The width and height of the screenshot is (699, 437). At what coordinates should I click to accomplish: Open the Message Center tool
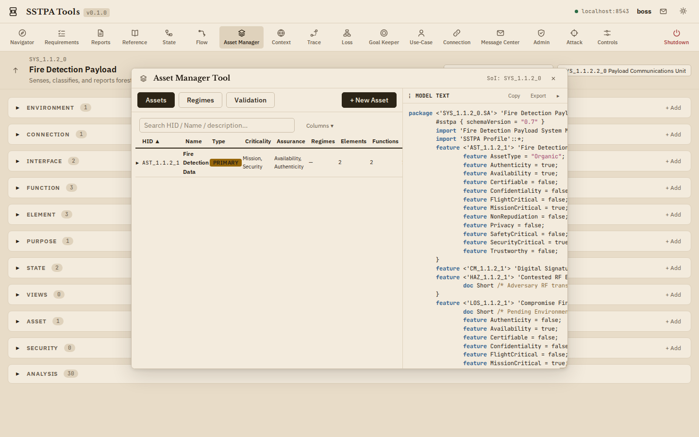click(500, 37)
